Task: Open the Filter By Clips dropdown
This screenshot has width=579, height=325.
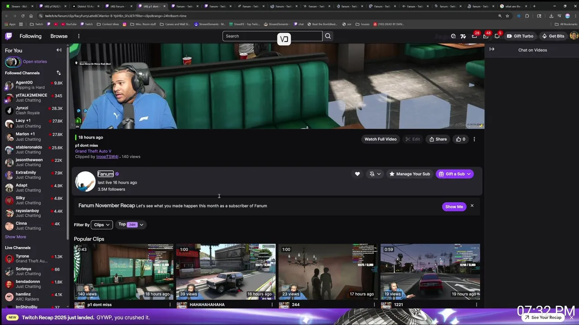Action: click(101, 225)
